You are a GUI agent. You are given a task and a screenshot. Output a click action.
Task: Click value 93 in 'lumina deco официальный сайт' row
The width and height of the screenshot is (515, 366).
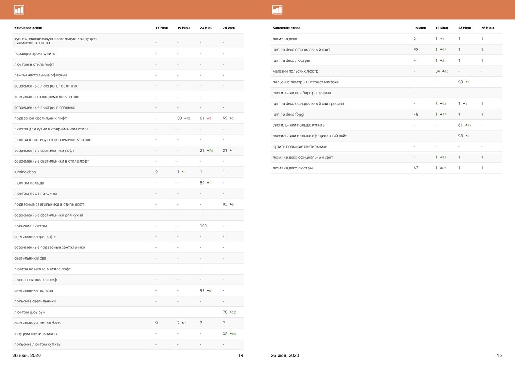click(416, 49)
